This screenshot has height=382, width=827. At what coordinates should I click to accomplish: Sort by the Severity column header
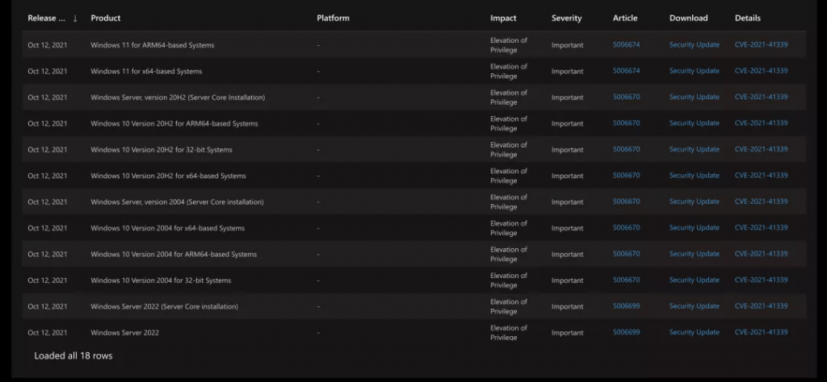(x=566, y=18)
